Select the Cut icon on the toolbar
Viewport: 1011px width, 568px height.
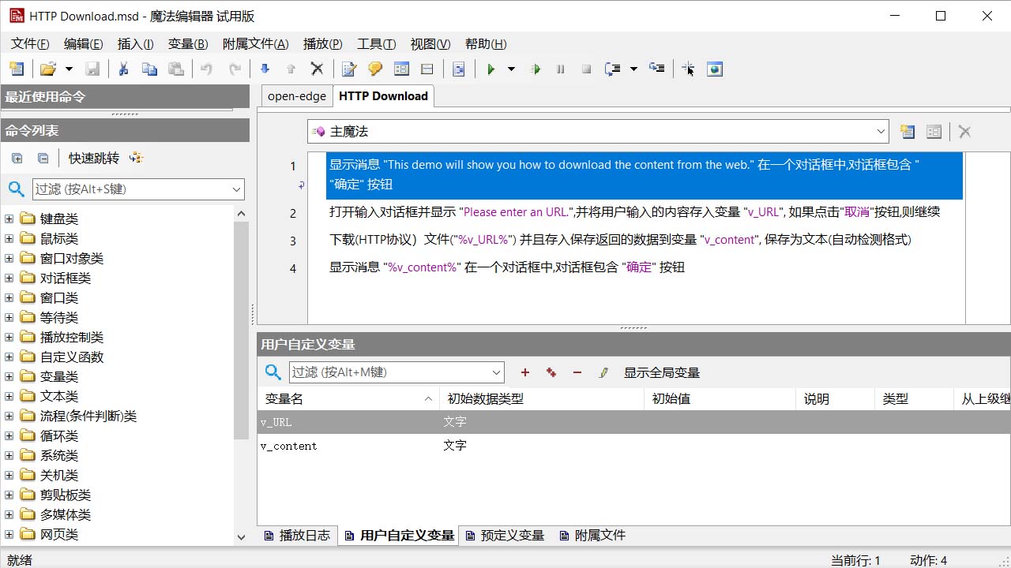(122, 69)
